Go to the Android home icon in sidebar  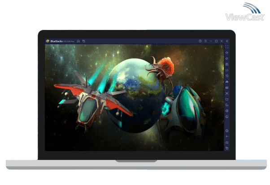pyautogui.click(x=227, y=142)
